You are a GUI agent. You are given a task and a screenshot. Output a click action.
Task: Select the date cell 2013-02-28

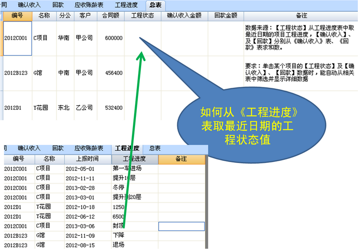(x=80, y=187)
